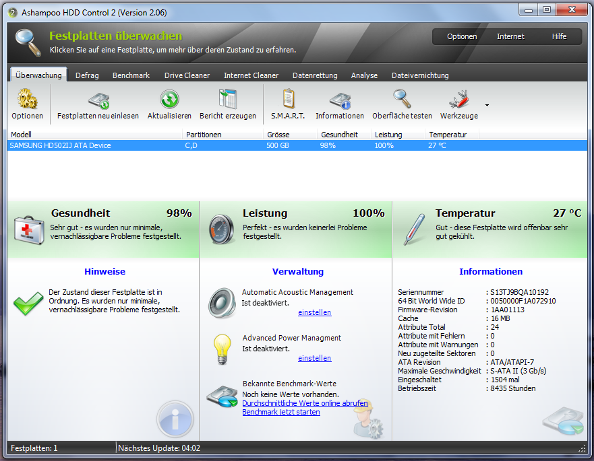
Task: Click the Temperatur thermometer icon
Action: pos(414,229)
